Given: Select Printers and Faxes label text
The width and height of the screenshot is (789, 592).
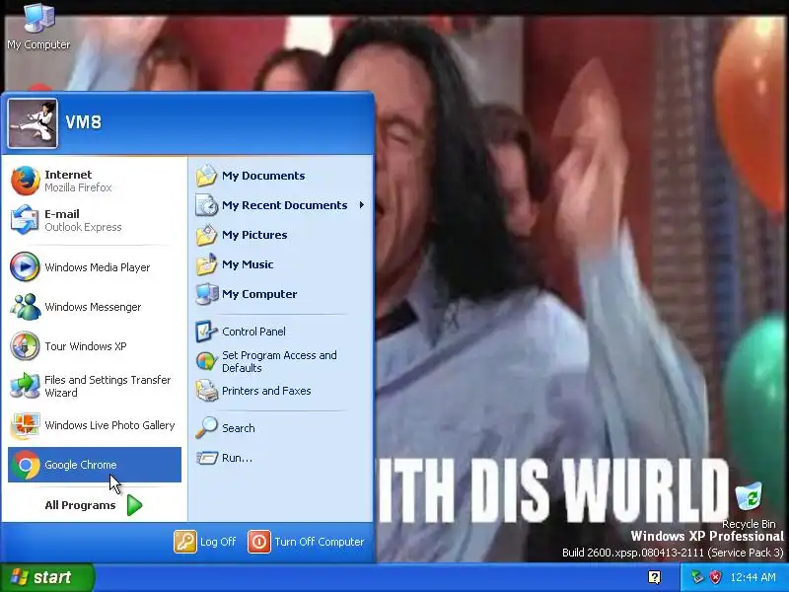Looking at the screenshot, I should coord(266,391).
